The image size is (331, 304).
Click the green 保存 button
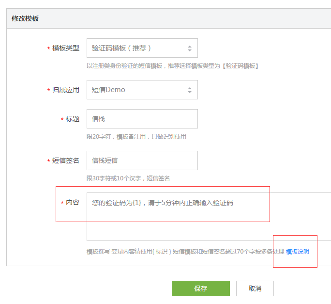point(201,288)
